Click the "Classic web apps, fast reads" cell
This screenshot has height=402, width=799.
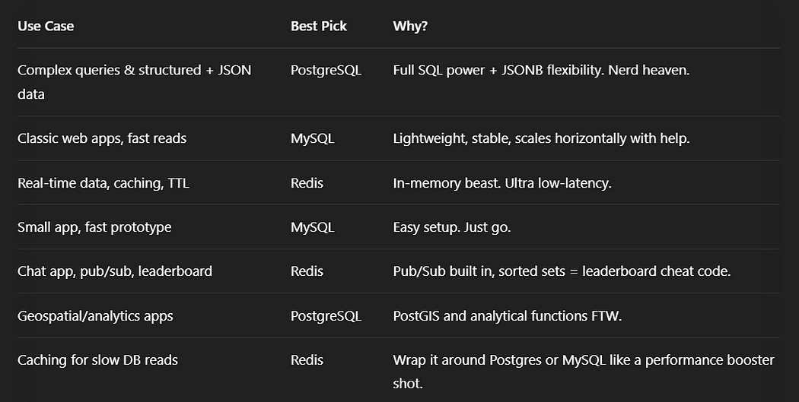102,138
